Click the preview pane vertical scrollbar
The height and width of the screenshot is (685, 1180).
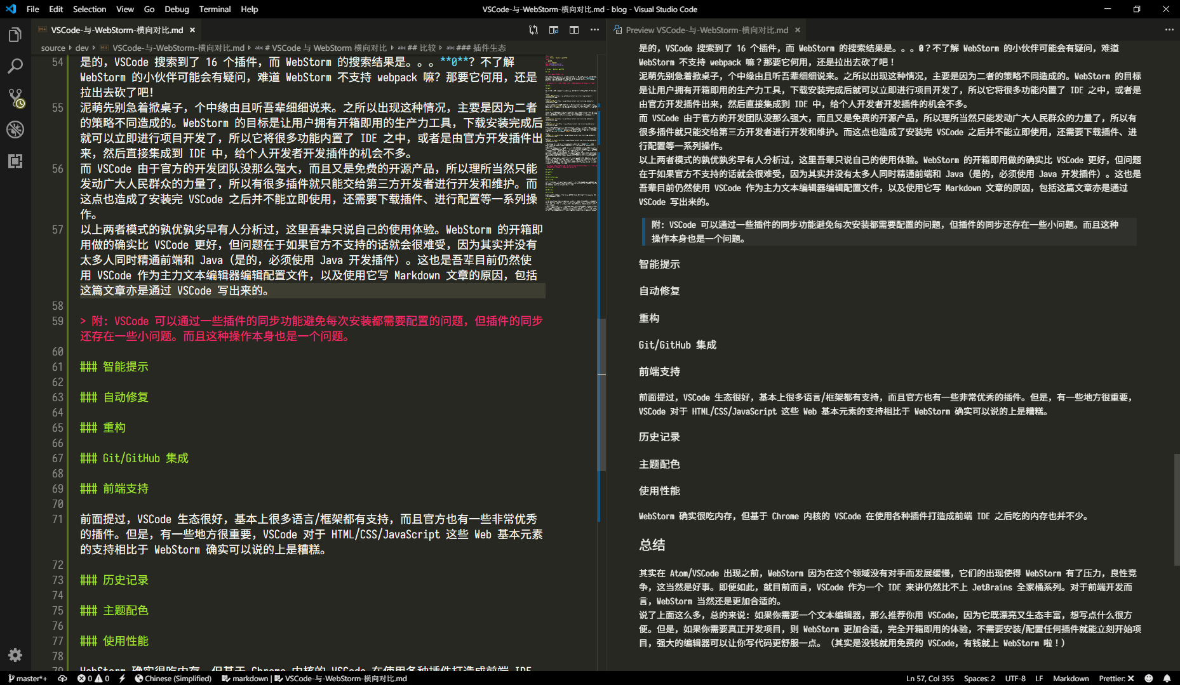coord(1176,510)
